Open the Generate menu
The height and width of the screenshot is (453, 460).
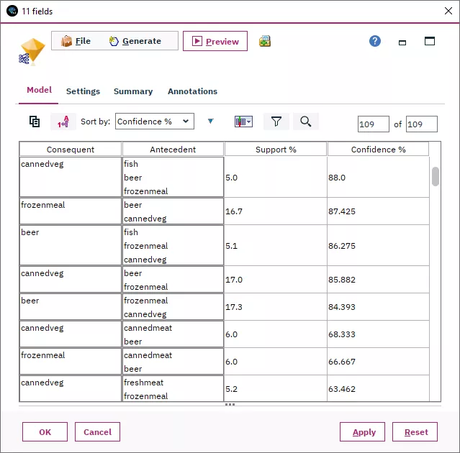(x=135, y=41)
